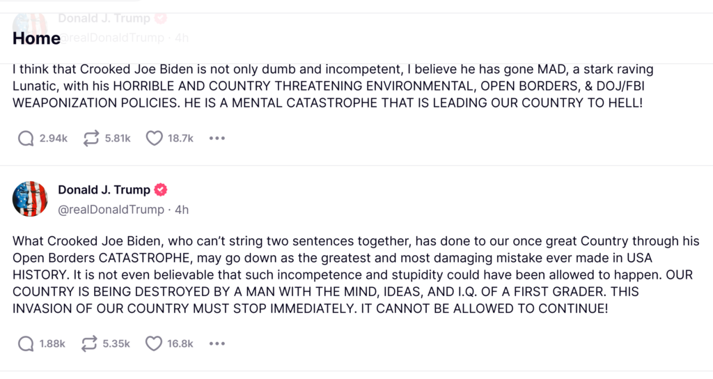Like the post with 18.7k likes
Viewport: 713px width, 379px height.
click(154, 139)
